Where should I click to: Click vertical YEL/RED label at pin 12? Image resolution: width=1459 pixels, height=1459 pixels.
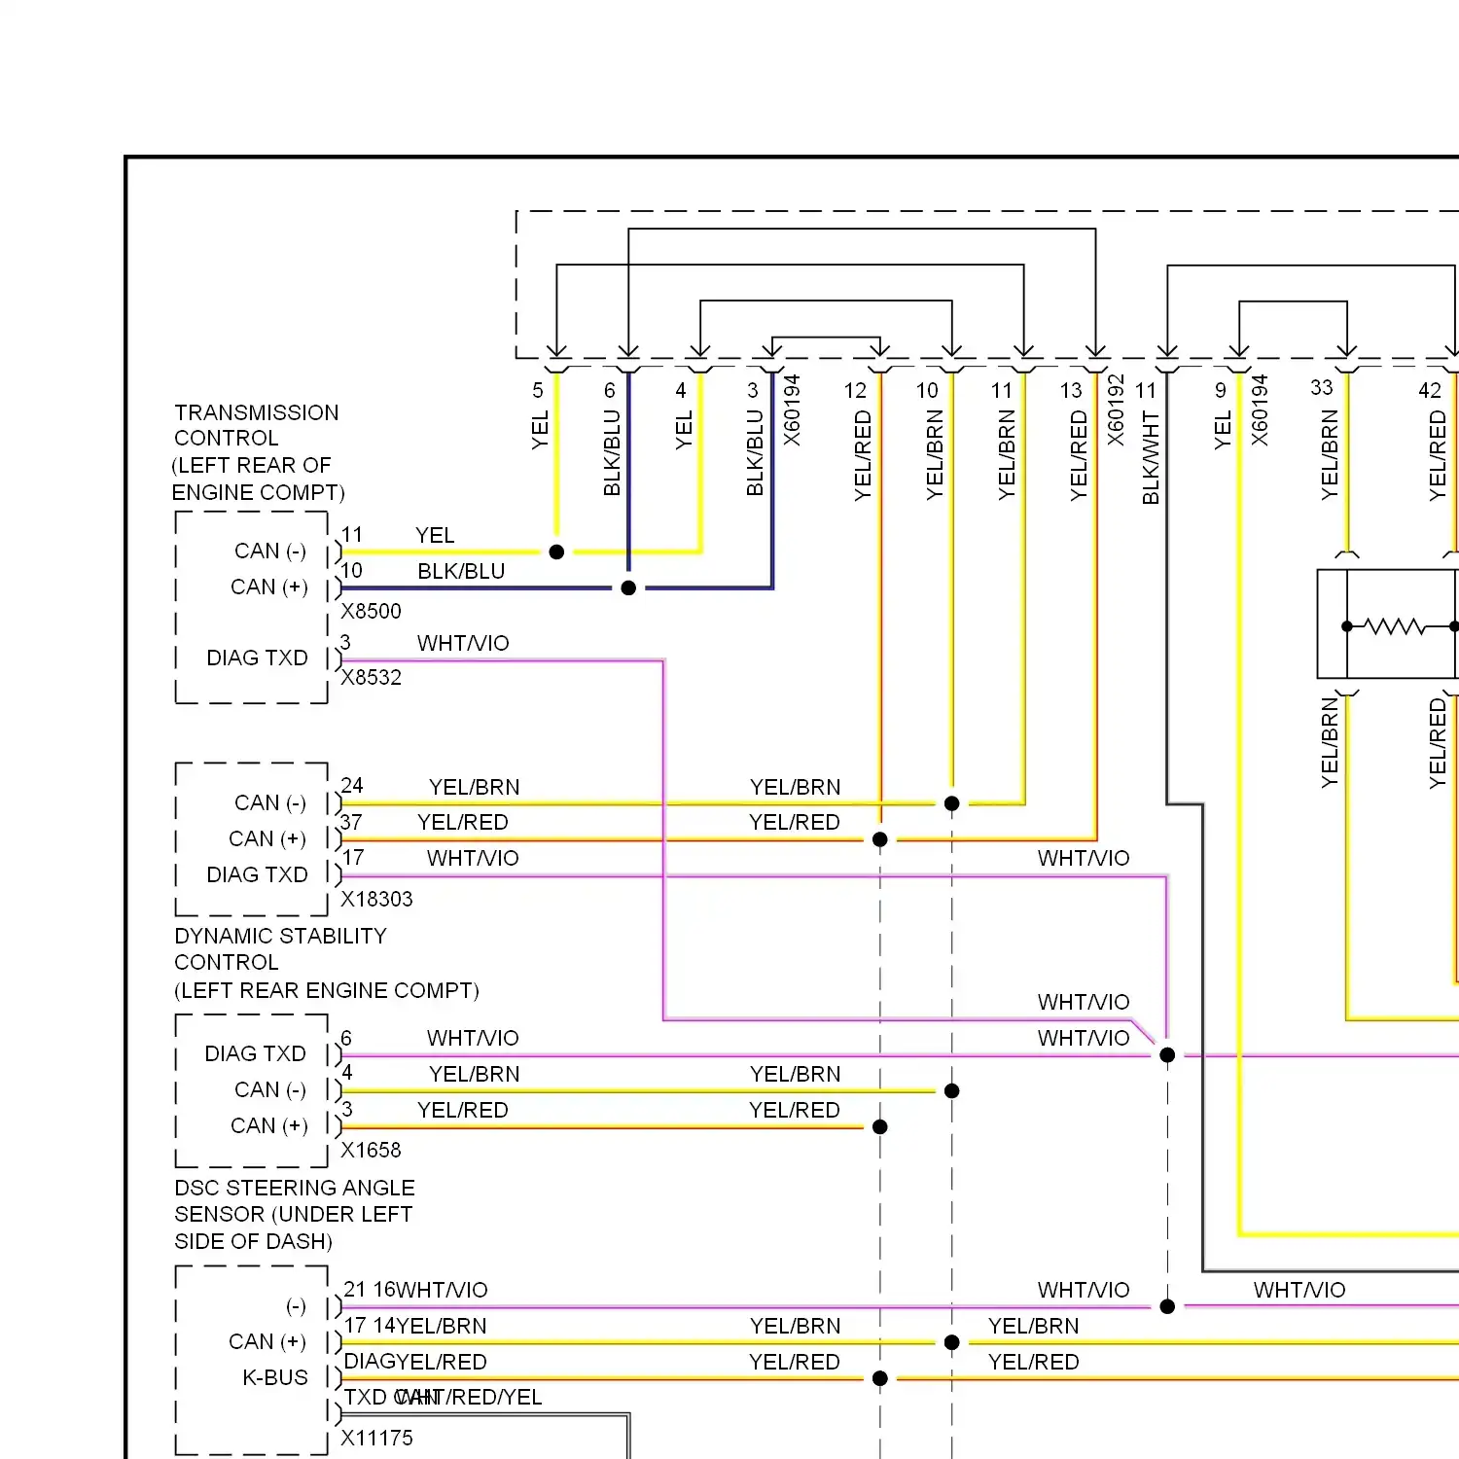coord(863,456)
